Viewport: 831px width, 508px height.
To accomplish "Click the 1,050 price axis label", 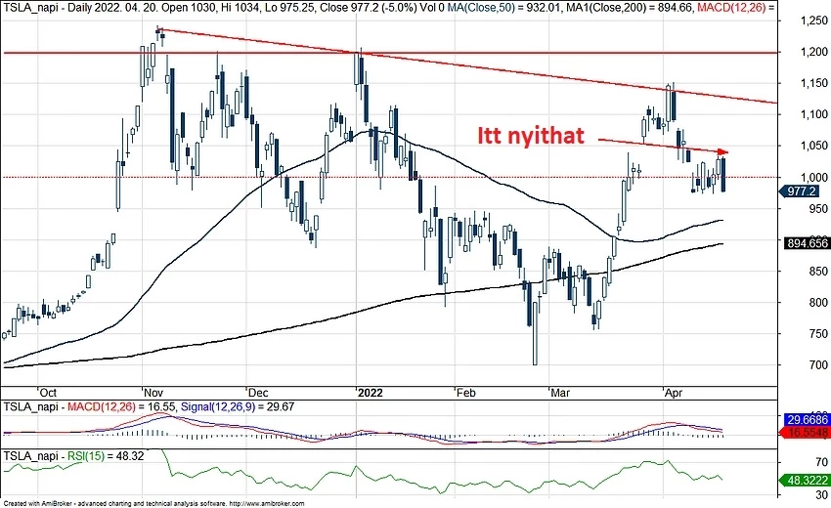I will (x=813, y=146).
